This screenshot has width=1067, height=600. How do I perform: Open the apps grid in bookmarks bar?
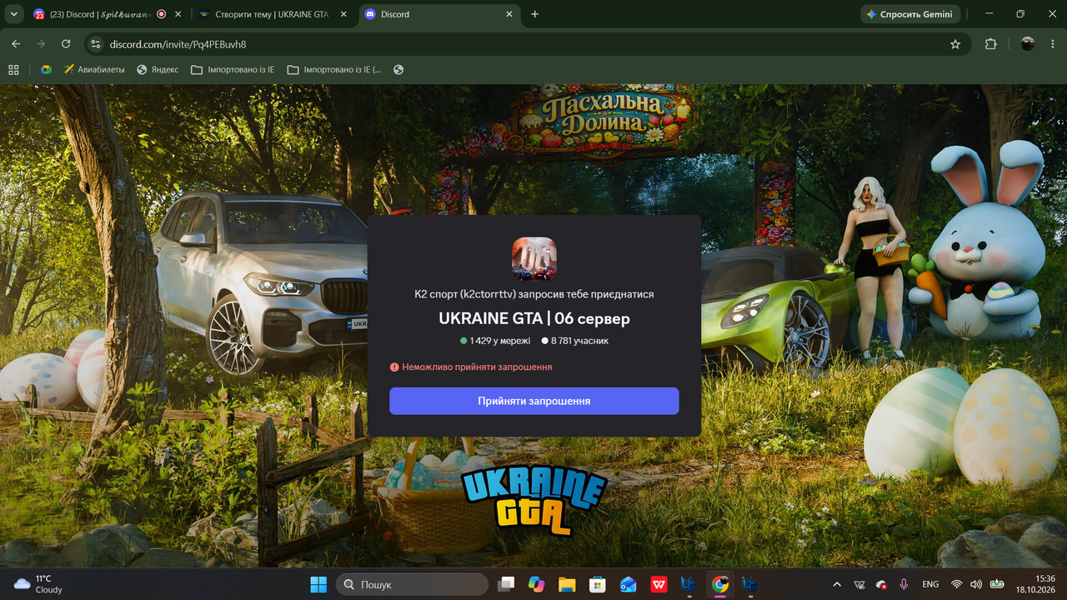tap(13, 70)
